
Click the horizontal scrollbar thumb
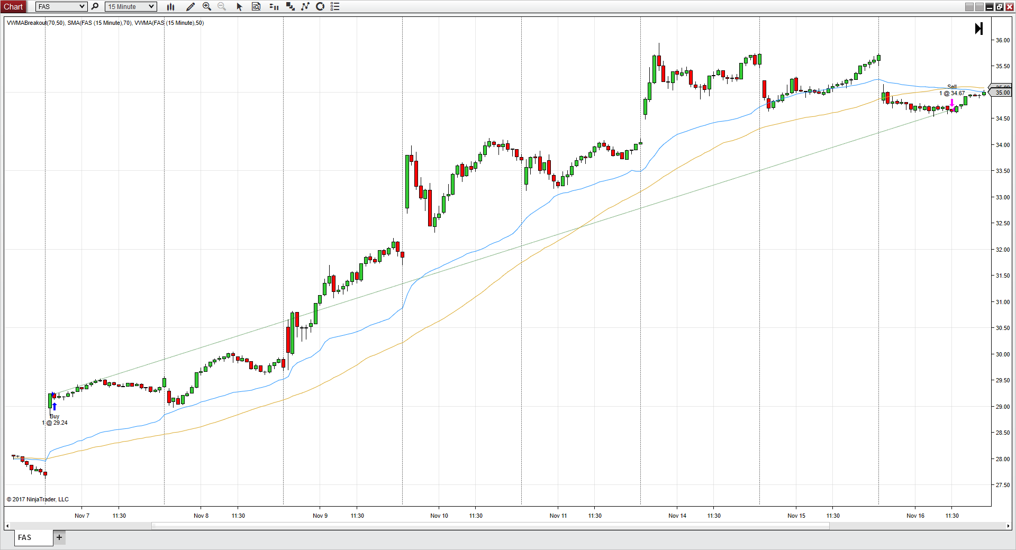491,526
